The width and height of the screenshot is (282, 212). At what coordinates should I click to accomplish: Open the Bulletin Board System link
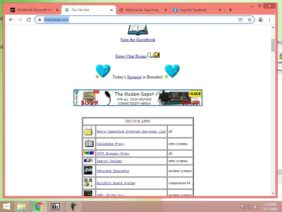click(116, 183)
